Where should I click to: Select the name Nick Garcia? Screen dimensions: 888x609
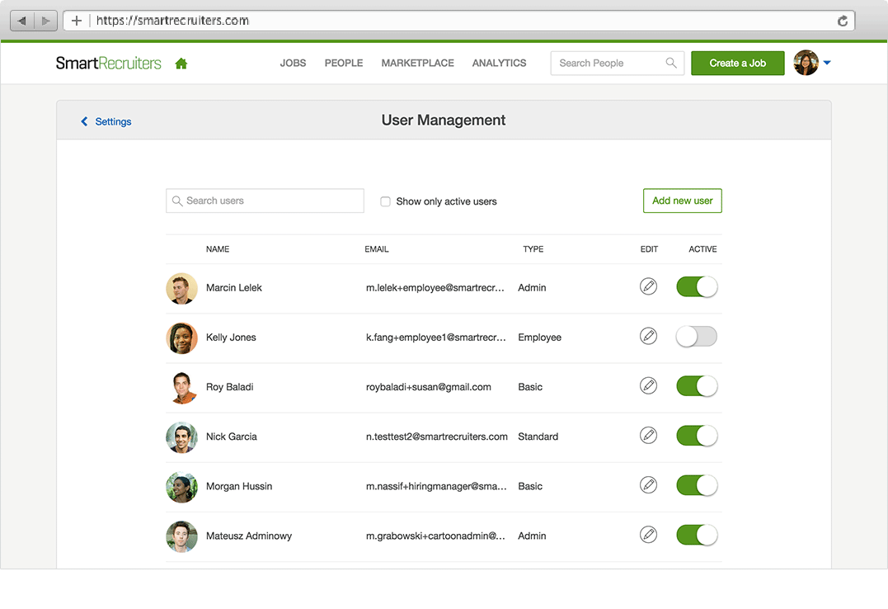pyautogui.click(x=232, y=437)
